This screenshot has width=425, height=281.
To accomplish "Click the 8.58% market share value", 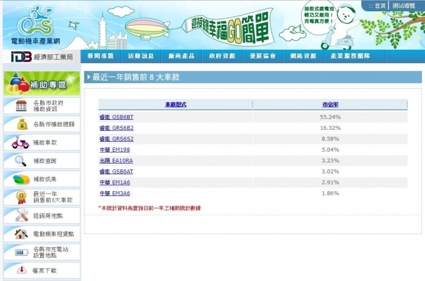I will pyautogui.click(x=330, y=139).
